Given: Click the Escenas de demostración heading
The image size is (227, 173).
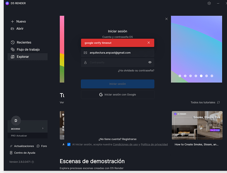Looking at the screenshot, I should [x=92, y=161].
